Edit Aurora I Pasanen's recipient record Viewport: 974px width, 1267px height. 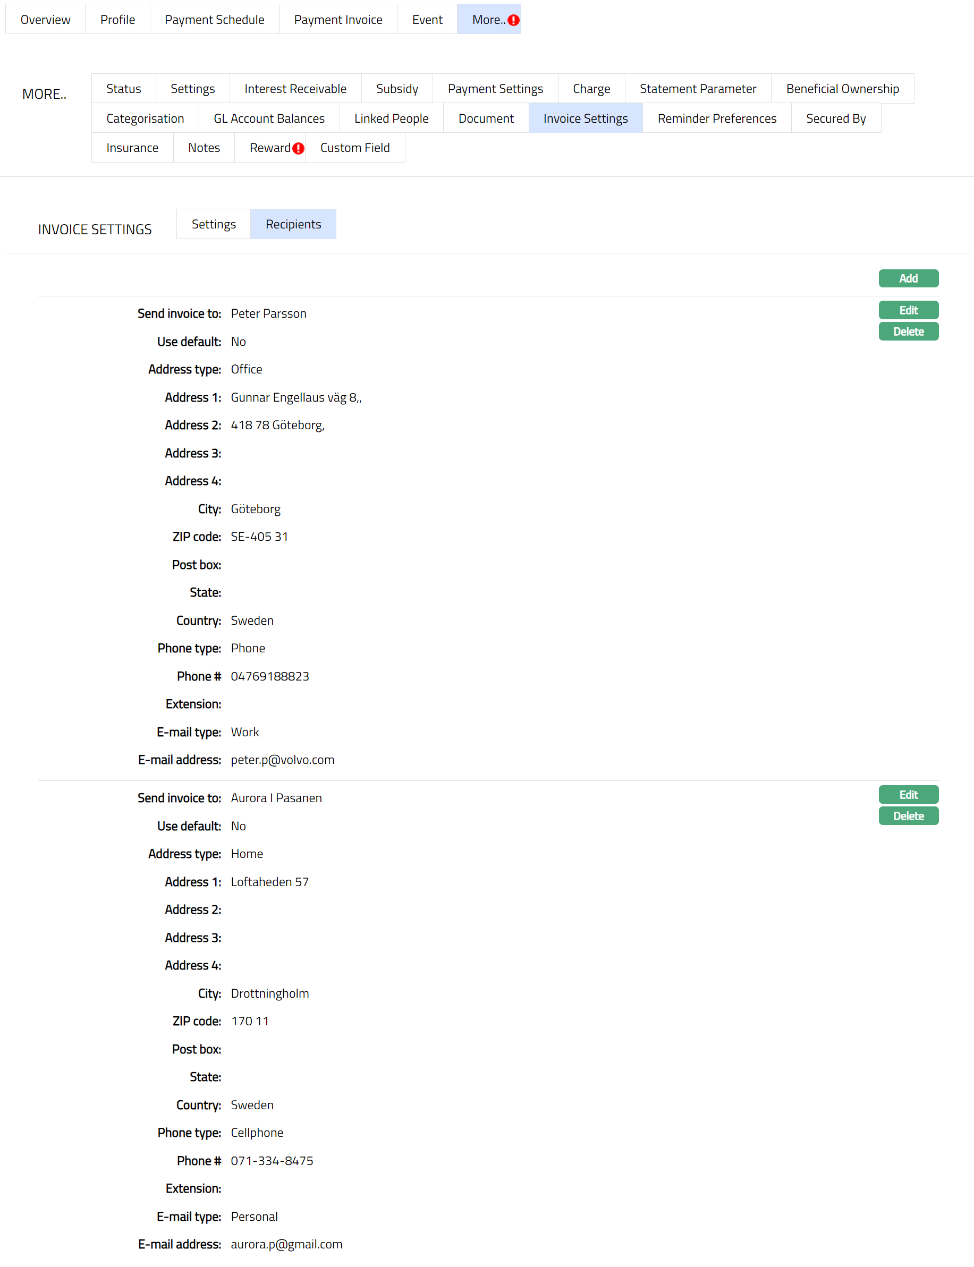click(x=908, y=795)
